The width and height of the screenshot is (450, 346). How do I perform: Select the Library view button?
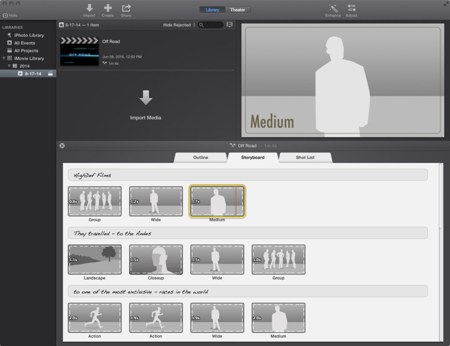point(212,10)
